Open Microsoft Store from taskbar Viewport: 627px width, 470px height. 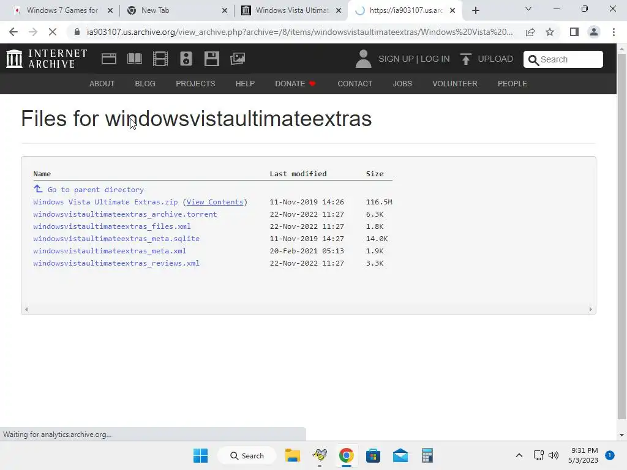click(x=373, y=455)
